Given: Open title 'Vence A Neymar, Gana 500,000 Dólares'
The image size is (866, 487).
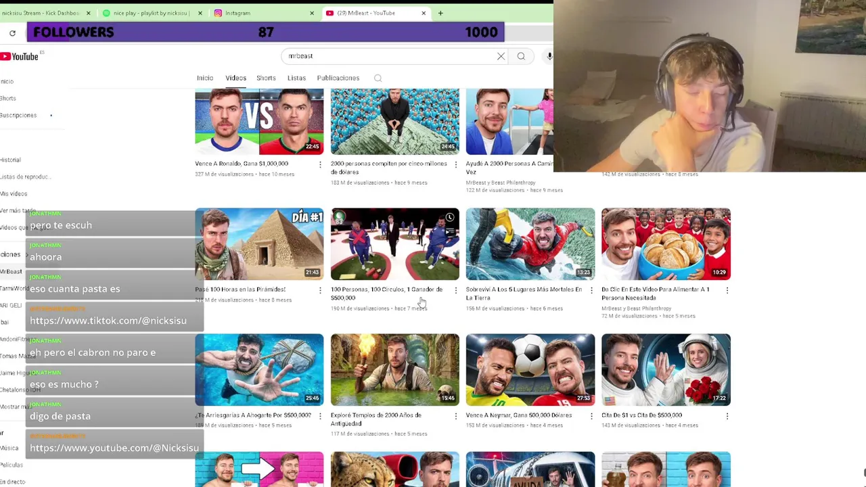Looking at the screenshot, I should pos(519,415).
